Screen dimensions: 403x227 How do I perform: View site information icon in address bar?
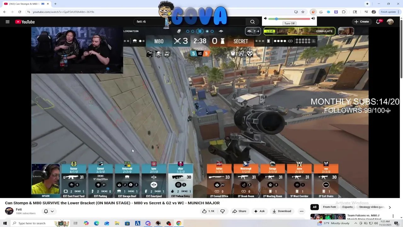pyautogui.click(x=29, y=12)
